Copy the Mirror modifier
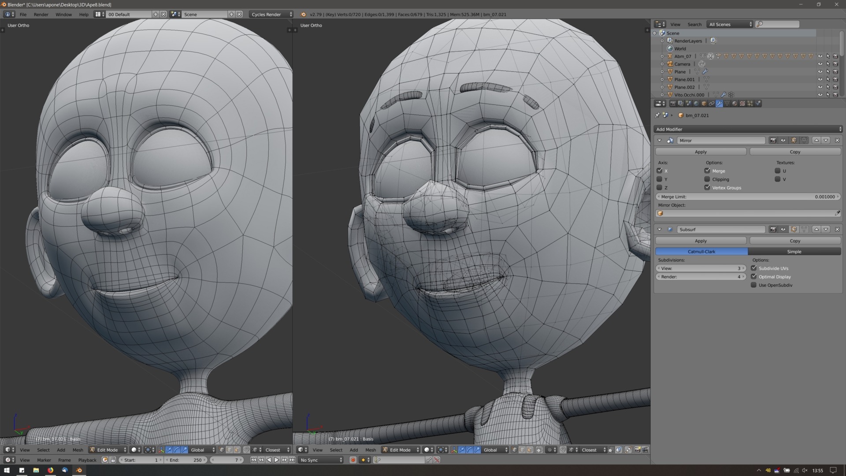 pos(795,152)
